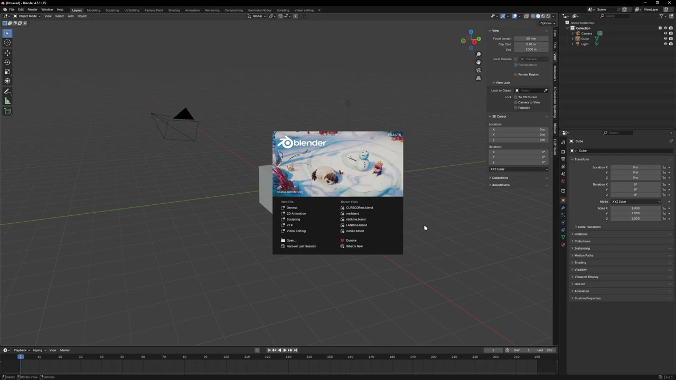Open the Render menu
676x380 pixels.
coord(32,9)
